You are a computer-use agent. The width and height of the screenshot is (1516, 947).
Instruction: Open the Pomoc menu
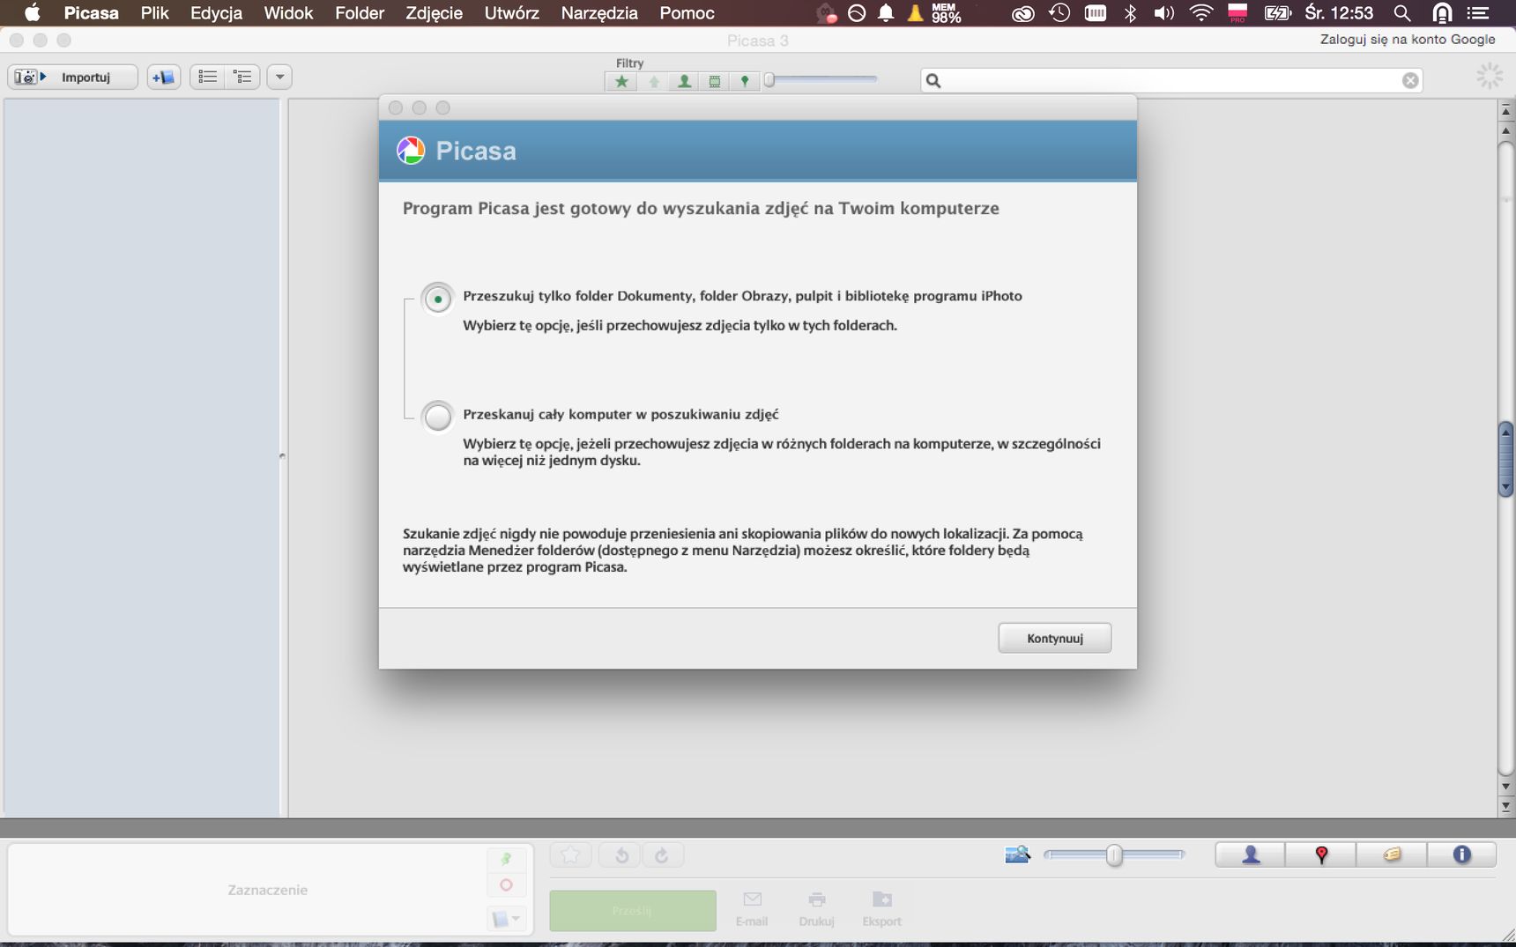click(687, 13)
